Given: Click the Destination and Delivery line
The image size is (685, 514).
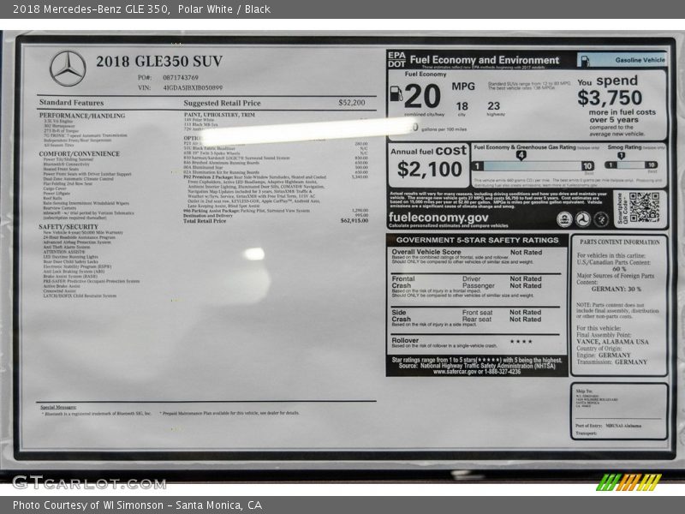Looking at the screenshot, I should [207, 216].
